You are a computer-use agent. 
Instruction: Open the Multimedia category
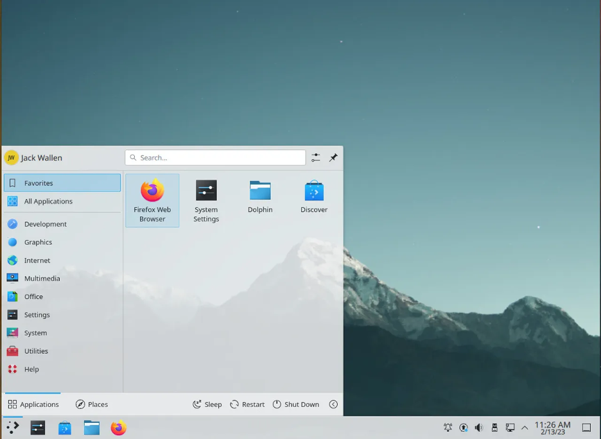pyautogui.click(x=62, y=279)
